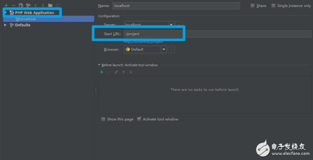Open the Browser dropdown showing Default

point(145,49)
